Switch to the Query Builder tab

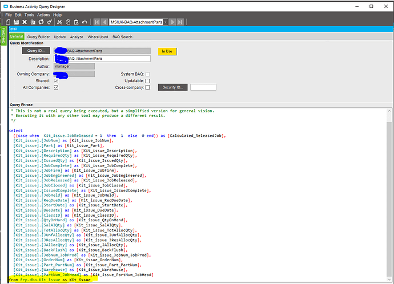click(x=38, y=37)
